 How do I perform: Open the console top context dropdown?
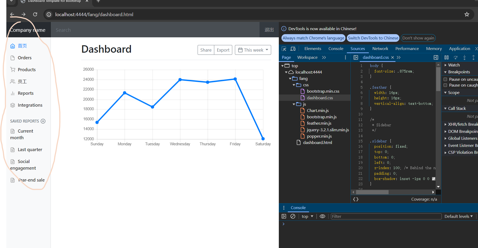tap(307, 216)
